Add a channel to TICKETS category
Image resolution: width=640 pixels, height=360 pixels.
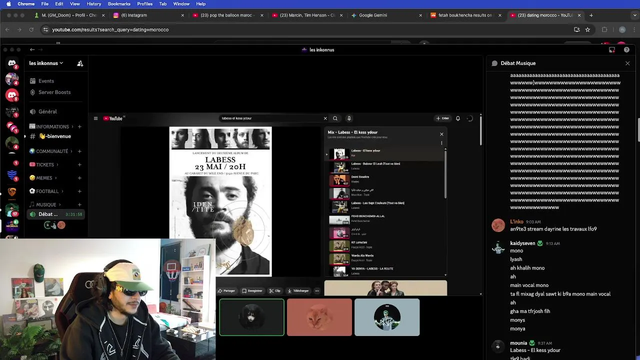click(x=79, y=165)
